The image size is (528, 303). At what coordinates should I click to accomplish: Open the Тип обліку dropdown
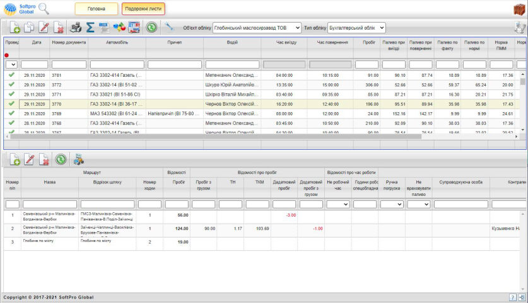pos(356,28)
